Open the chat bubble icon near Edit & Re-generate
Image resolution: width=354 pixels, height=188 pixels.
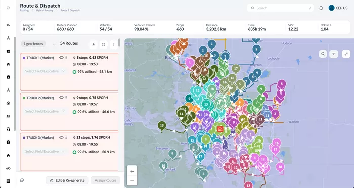pyautogui.click(x=22, y=180)
